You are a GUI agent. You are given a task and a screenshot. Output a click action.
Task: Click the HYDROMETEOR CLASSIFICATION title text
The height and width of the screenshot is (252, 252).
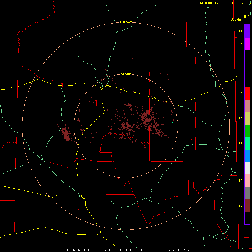tap(98, 250)
